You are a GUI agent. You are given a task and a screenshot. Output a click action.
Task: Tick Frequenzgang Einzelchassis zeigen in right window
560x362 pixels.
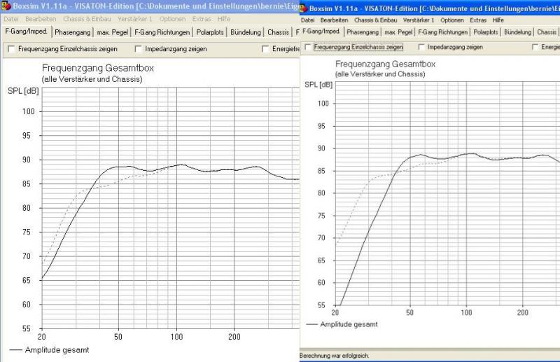tap(307, 47)
